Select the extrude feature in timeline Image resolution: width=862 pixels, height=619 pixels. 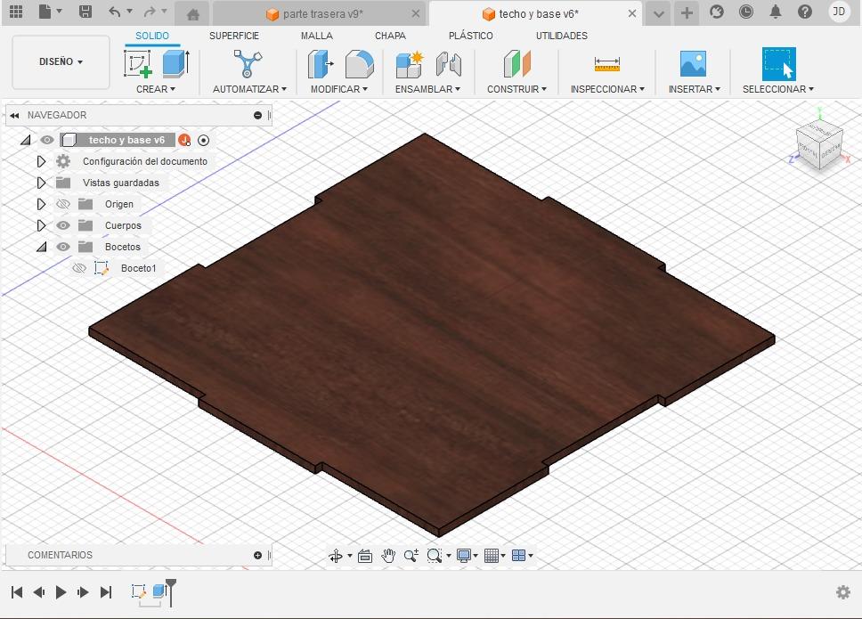(x=159, y=591)
